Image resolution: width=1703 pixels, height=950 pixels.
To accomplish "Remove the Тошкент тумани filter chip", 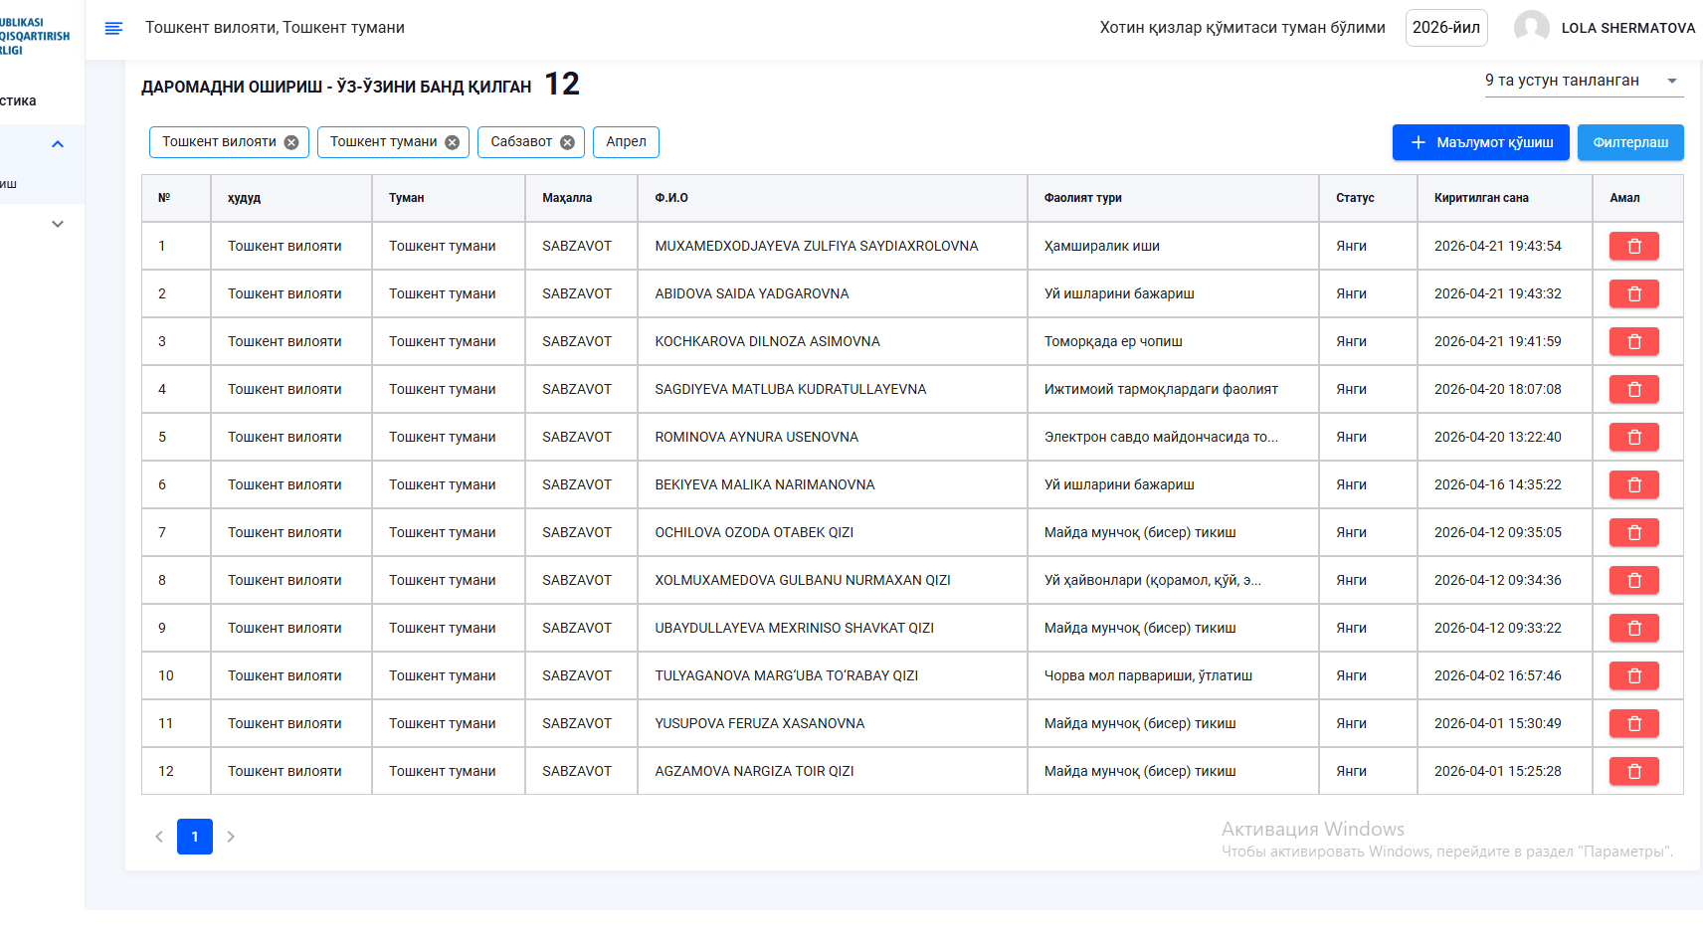I will (452, 142).
